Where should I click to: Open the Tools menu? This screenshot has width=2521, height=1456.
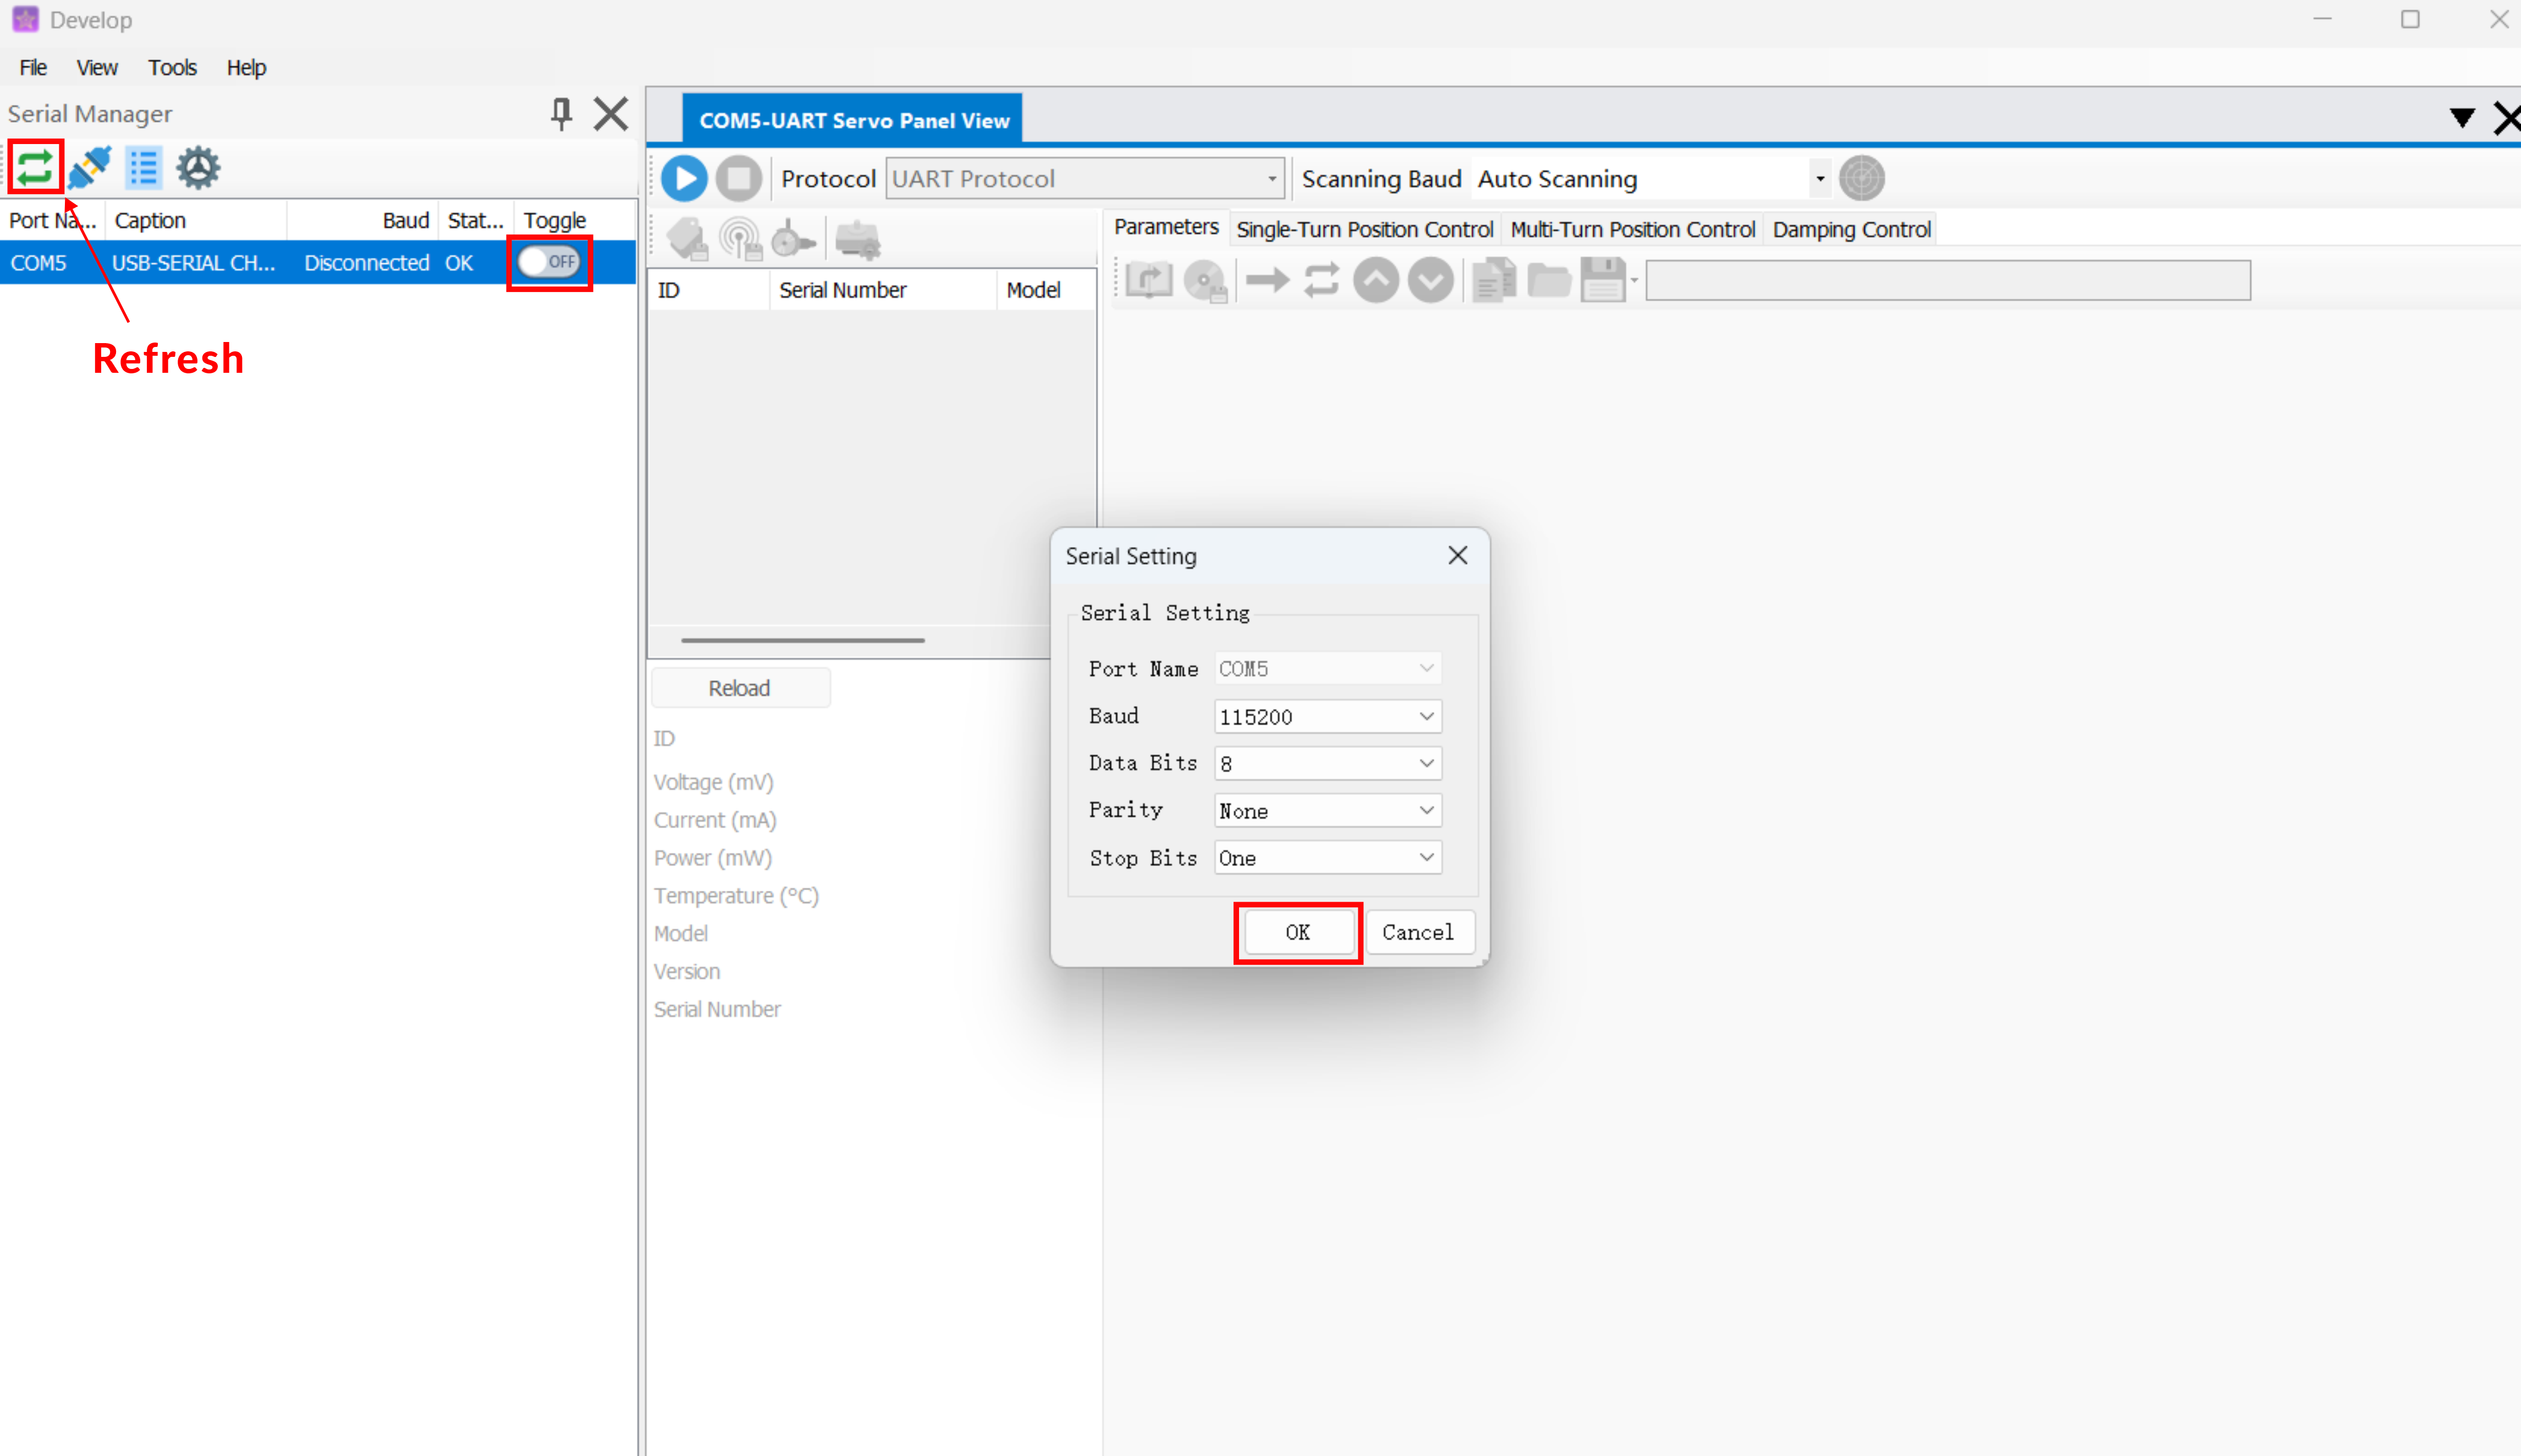click(172, 67)
